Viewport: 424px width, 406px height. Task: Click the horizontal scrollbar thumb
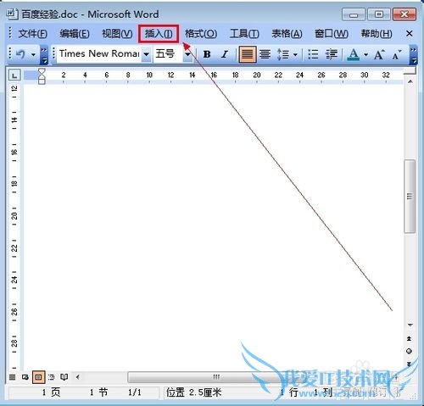[x=216, y=376]
